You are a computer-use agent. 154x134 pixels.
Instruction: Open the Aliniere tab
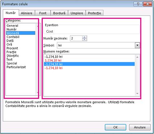(27, 13)
